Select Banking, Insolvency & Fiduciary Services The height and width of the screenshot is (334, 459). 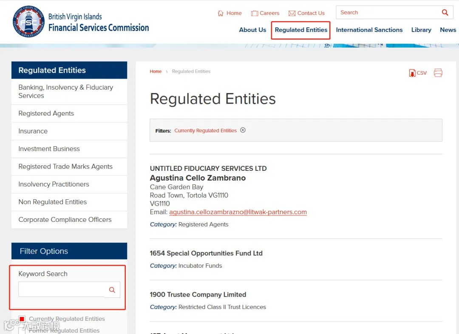pos(69,92)
